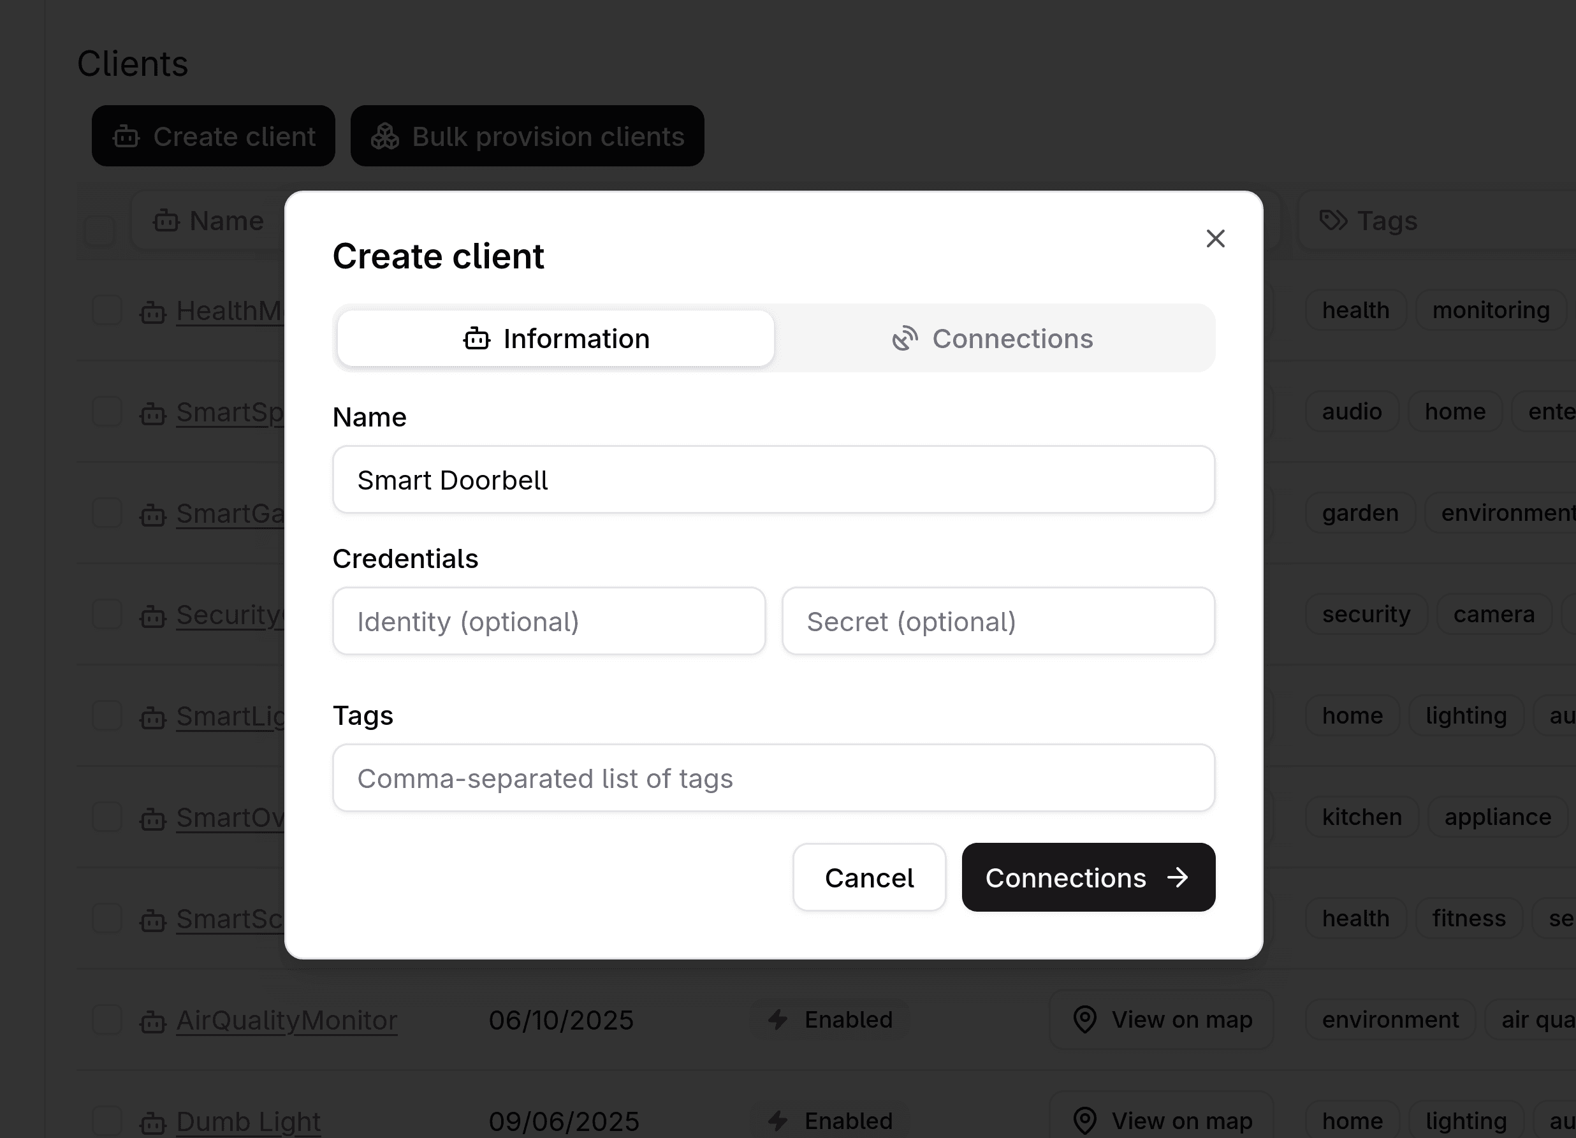Focus the Secret (optional) field
The width and height of the screenshot is (1576, 1138).
[997, 622]
